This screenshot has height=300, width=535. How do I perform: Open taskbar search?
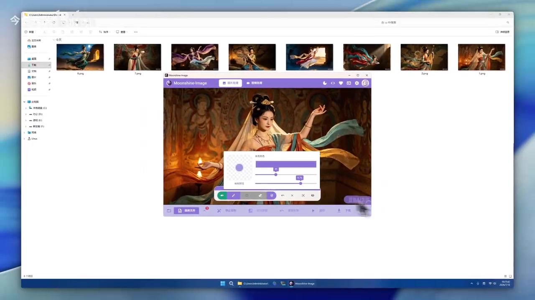click(x=231, y=283)
